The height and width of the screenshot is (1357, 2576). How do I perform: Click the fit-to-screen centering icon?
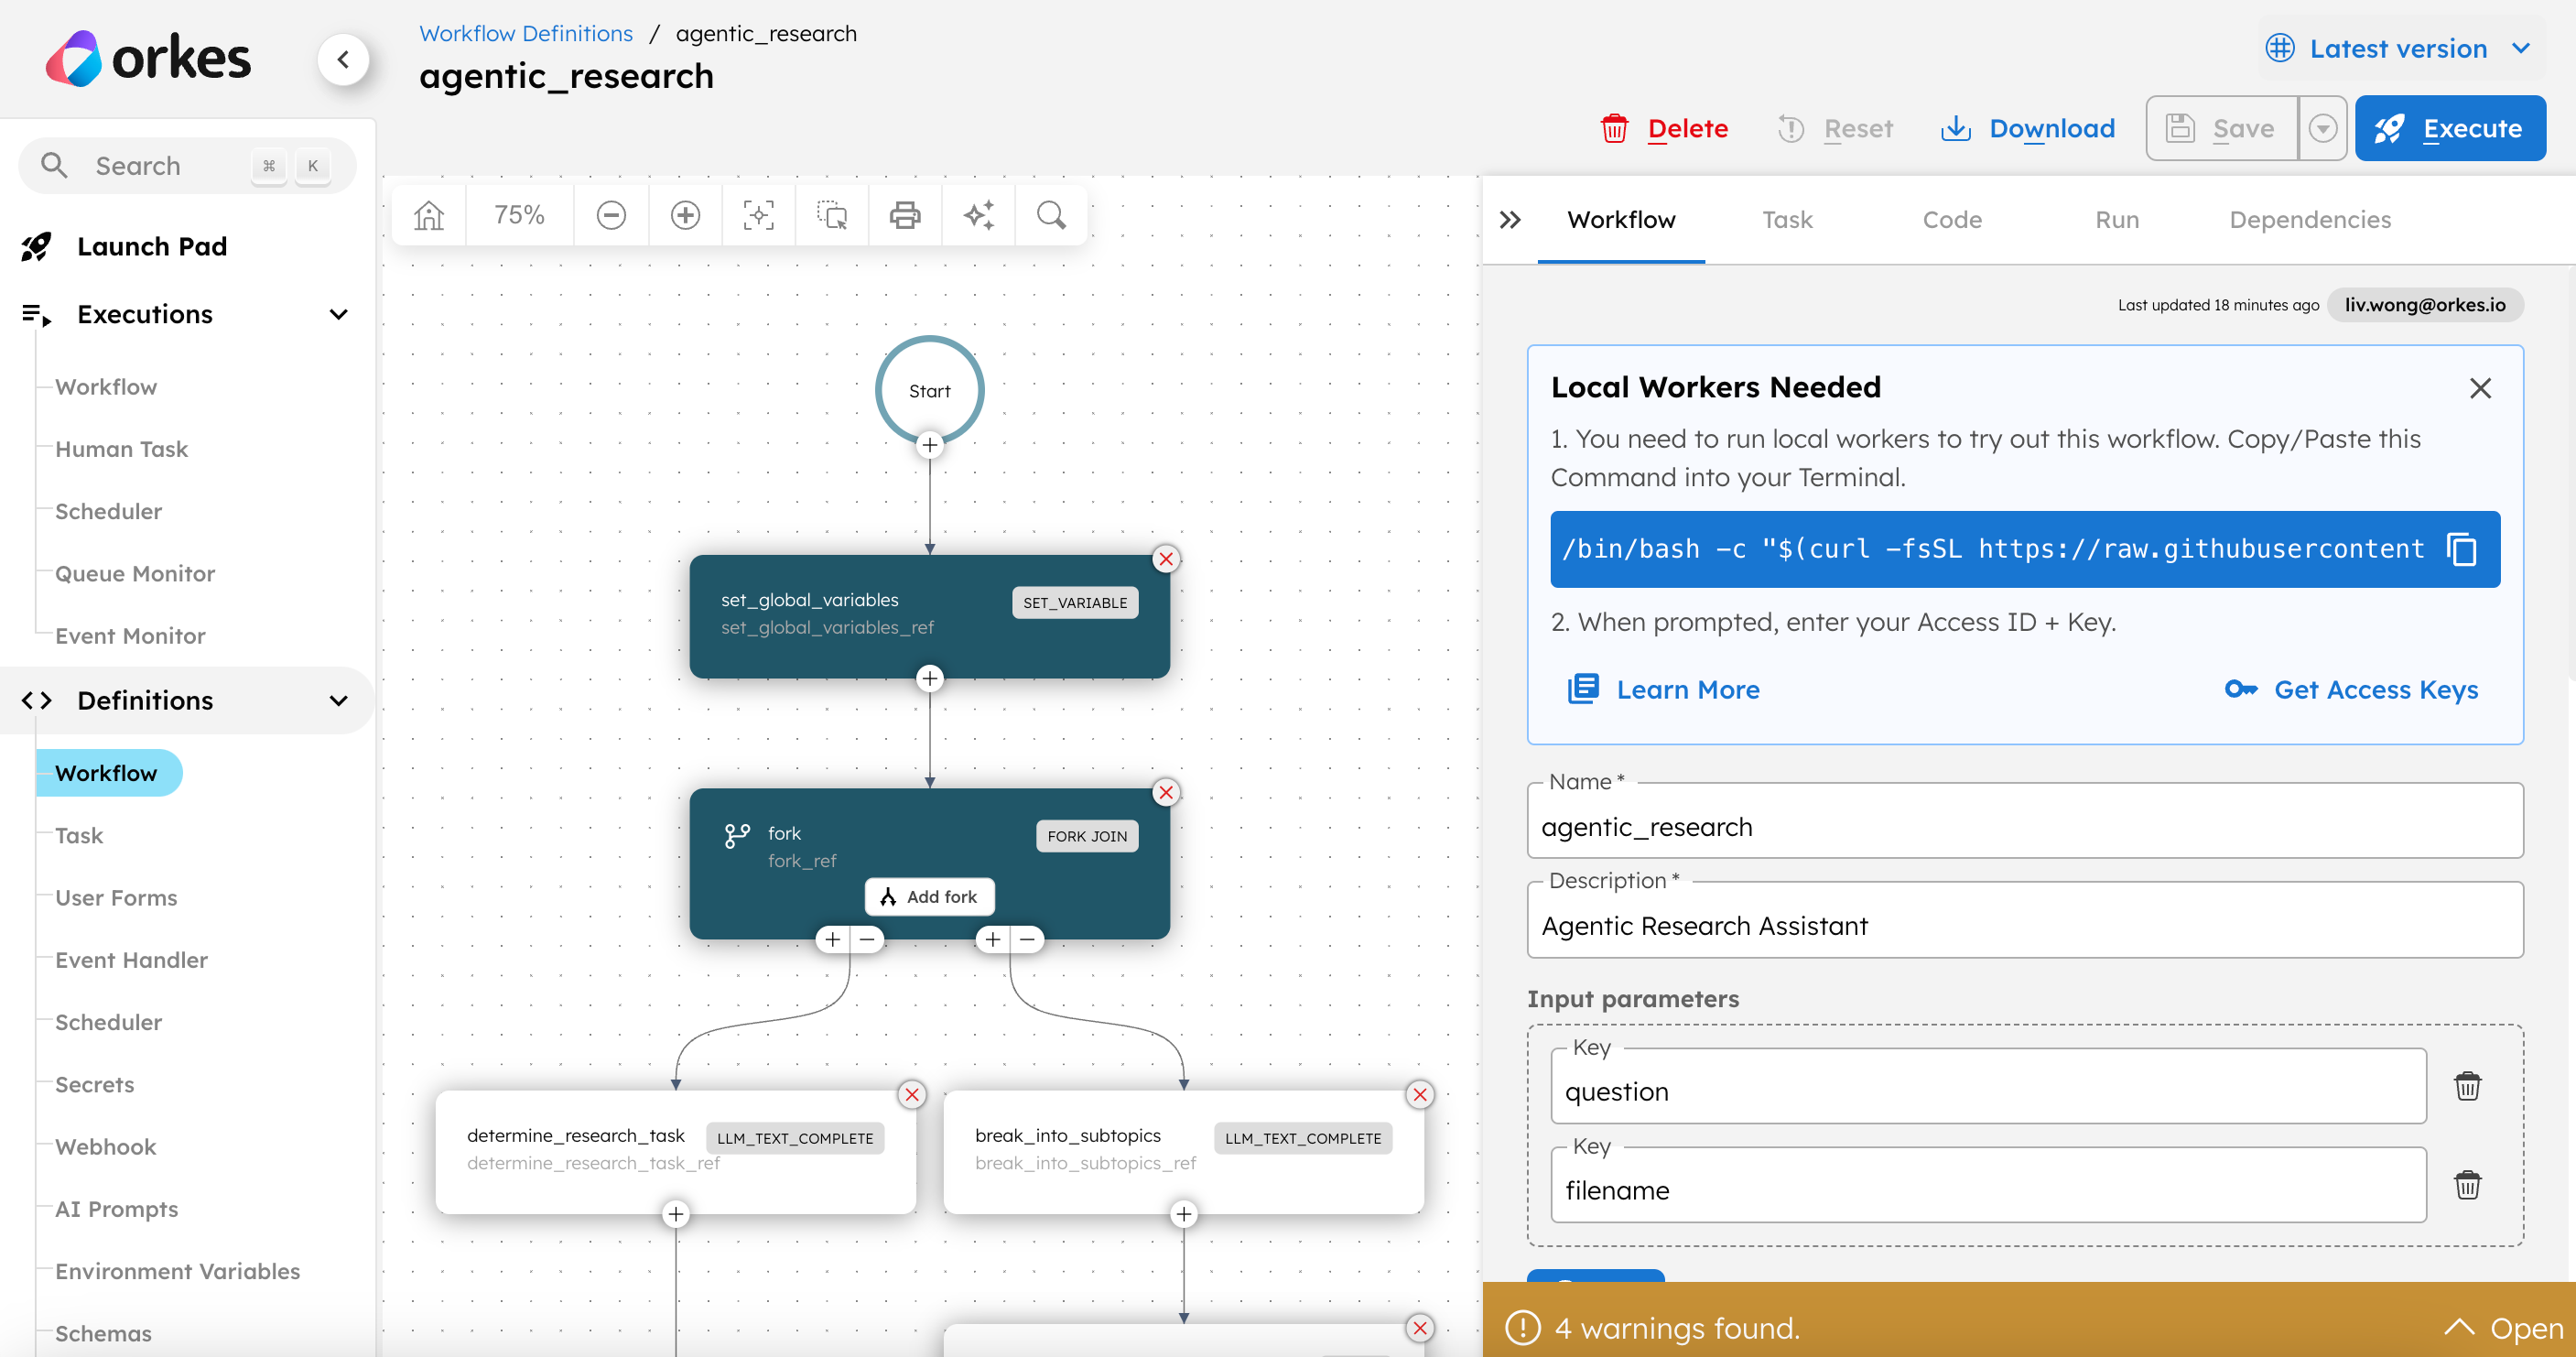758,214
